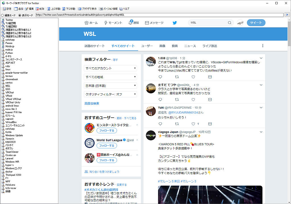Click the 高度な検索 advanced search link
The width and height of the screenshot is (291, 204).
(92, 104)
